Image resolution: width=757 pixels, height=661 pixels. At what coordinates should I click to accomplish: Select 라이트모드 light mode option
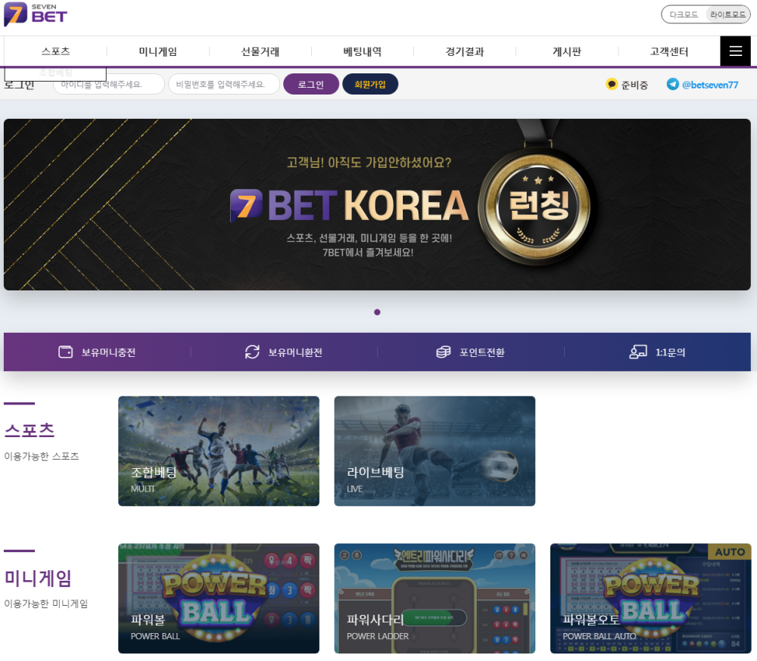point(727,14)
